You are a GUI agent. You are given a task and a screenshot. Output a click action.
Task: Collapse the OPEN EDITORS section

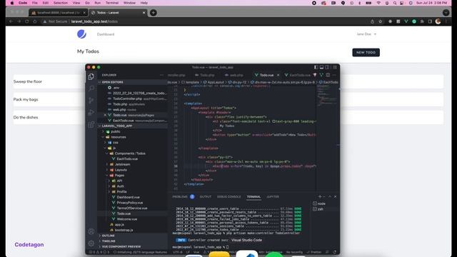133,82
